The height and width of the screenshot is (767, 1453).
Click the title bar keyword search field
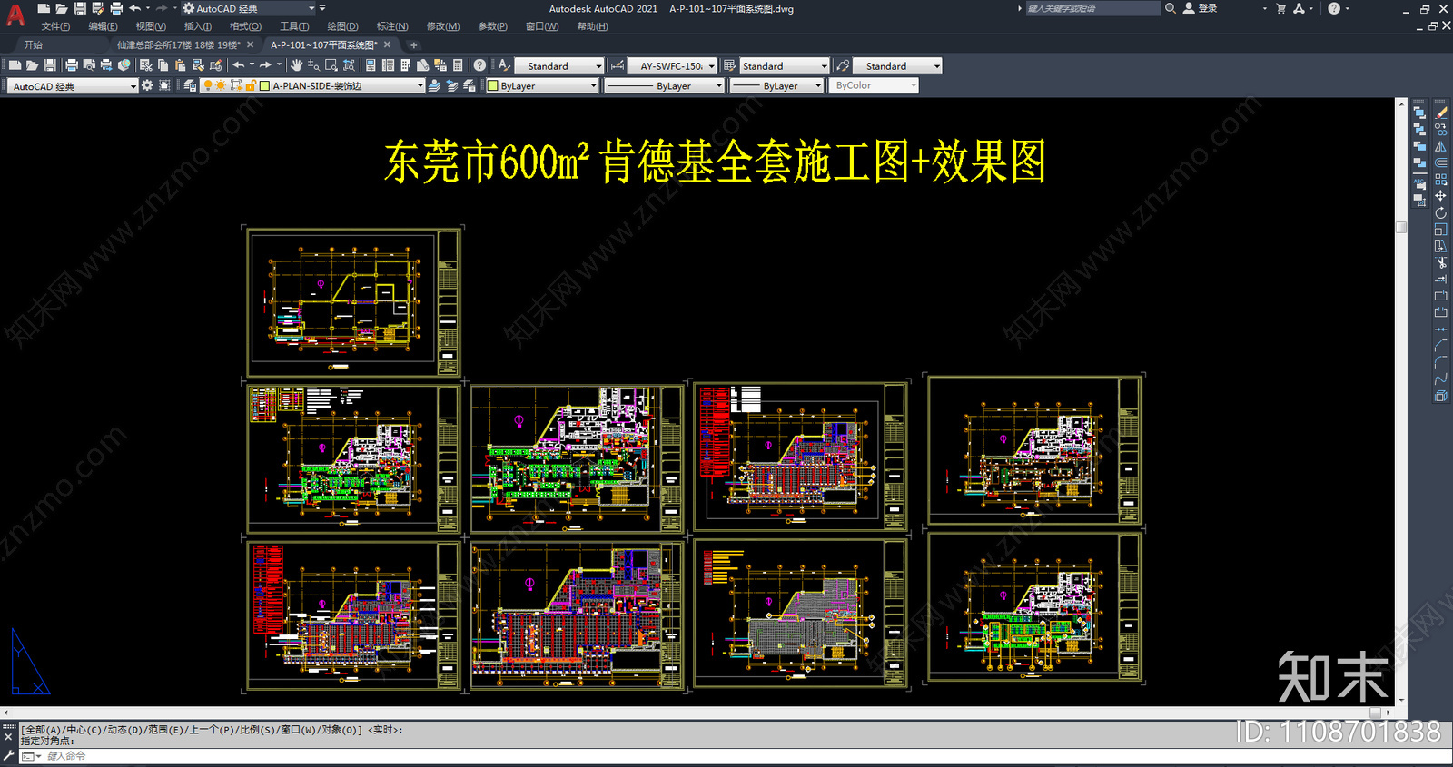point(1092,8)
